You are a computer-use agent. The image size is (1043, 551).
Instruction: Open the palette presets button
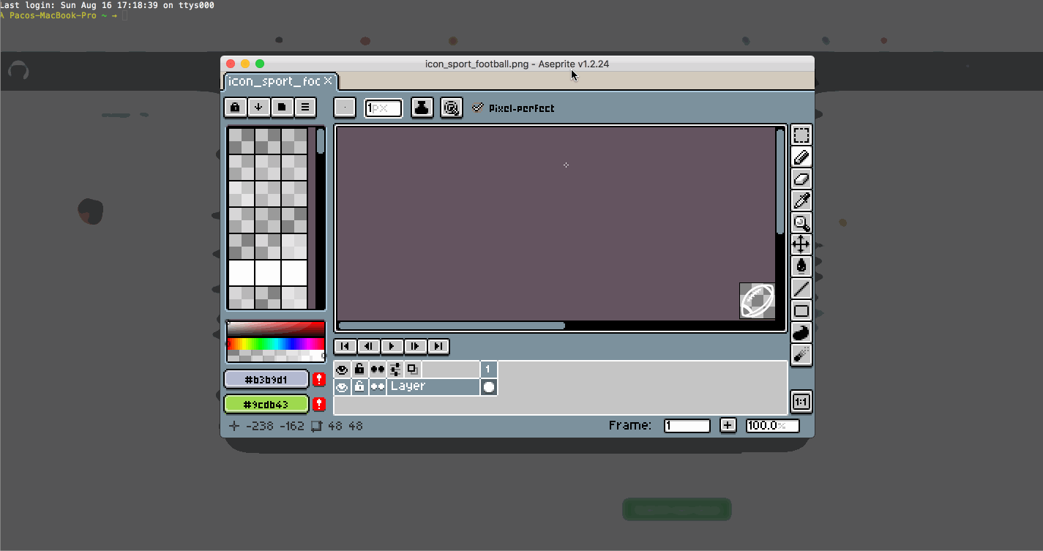[x=282, y=108]
